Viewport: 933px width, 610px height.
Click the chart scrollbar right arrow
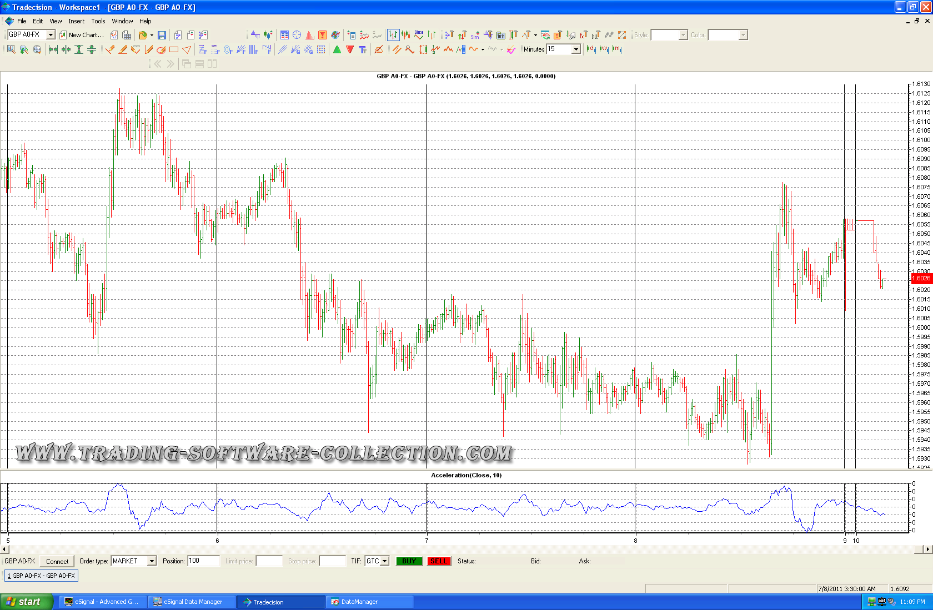click(927, 549)
